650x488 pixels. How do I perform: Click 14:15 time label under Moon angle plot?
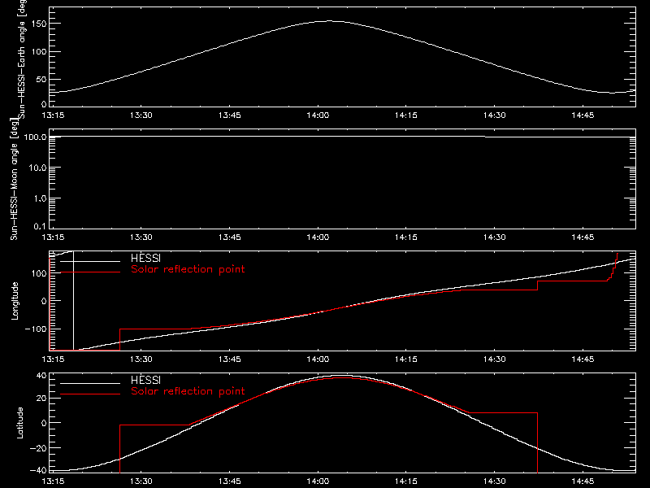coord(406,237)
